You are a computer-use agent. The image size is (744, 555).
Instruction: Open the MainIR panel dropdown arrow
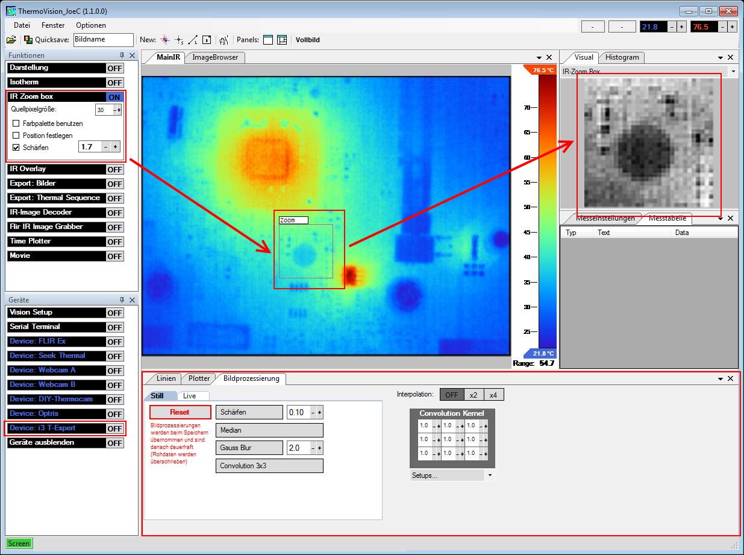click(539, 57)
